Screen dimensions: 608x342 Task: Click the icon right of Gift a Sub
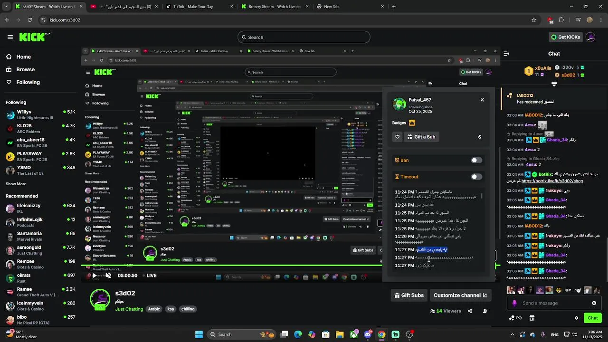[x=480, y=137]
